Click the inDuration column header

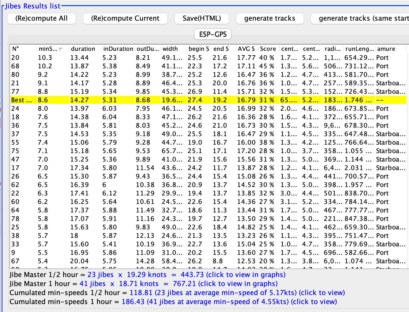pyautogui.click(x=118, y=49)
